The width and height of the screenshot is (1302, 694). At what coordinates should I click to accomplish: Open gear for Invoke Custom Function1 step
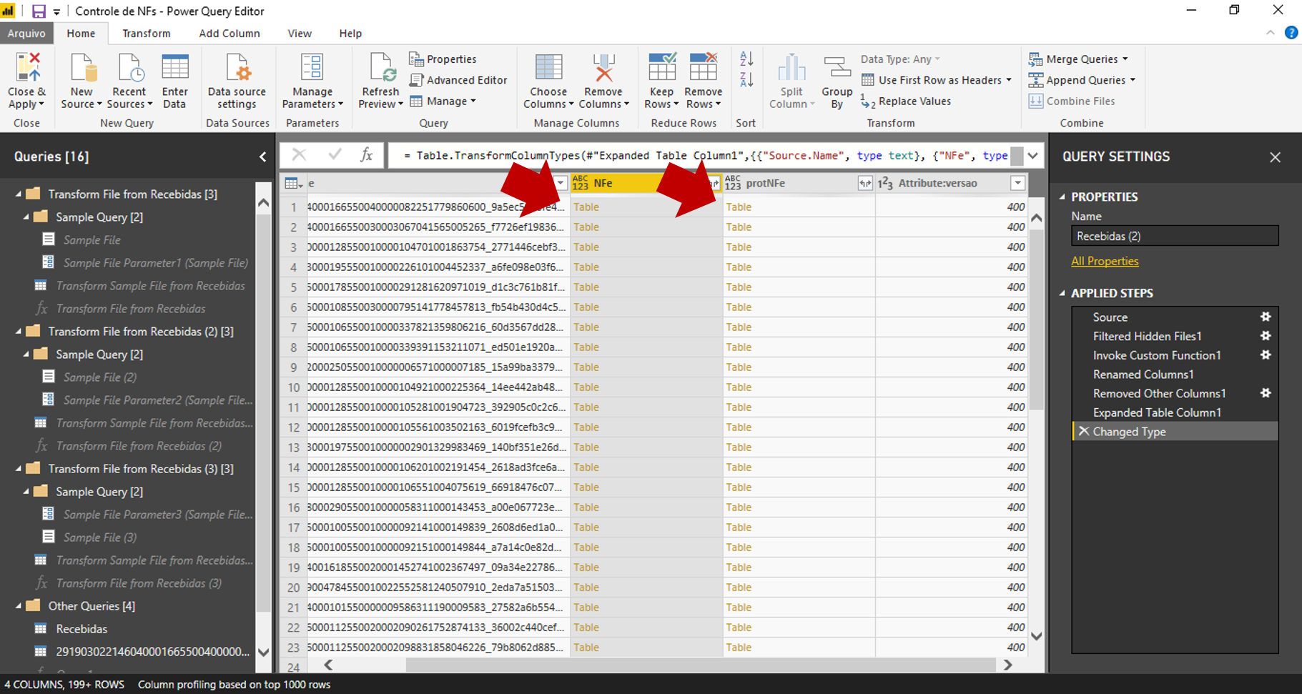(x=1266, y=355)
